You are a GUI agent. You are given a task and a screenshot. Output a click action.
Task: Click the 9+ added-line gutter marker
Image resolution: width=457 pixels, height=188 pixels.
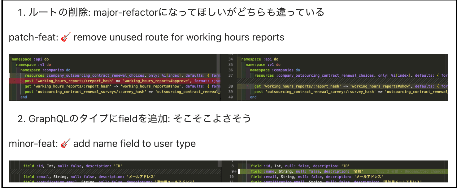tap(234, 171)
